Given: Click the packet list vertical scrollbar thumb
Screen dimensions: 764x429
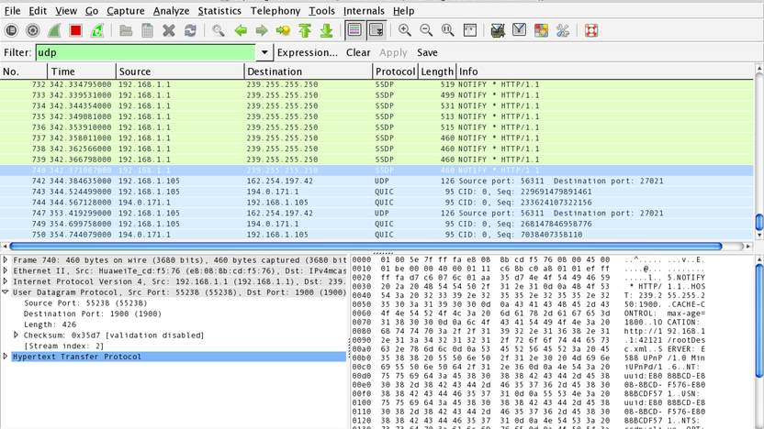Looking at the screenshot, I should coord(759,222).
